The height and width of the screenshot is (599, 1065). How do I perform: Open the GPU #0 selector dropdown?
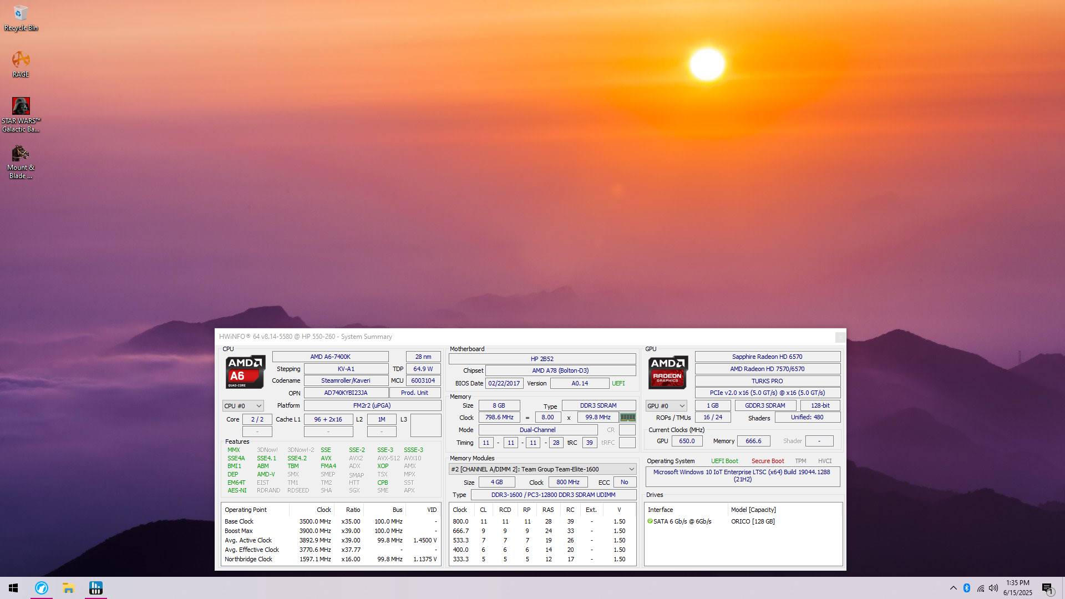(x=666, y=406)
